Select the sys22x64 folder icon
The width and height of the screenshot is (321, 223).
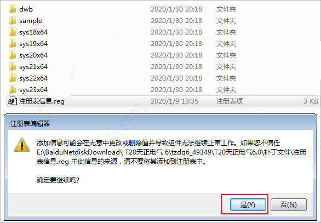point(12,78)
